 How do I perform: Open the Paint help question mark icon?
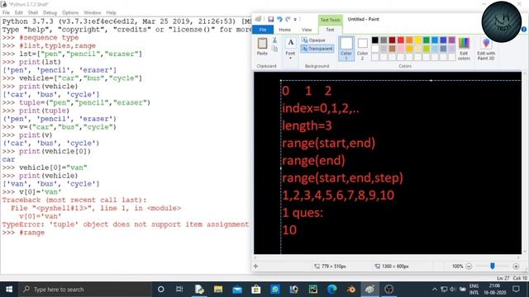pos(524,30)
